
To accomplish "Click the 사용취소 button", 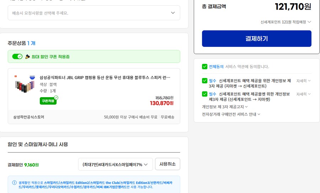I will tap(167, 164).
